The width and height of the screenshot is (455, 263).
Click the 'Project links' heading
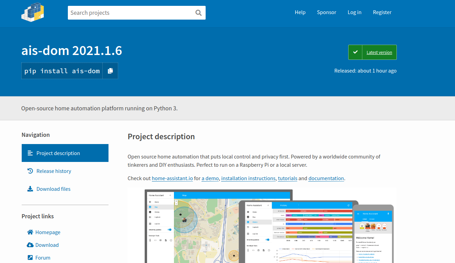point(38,216)
